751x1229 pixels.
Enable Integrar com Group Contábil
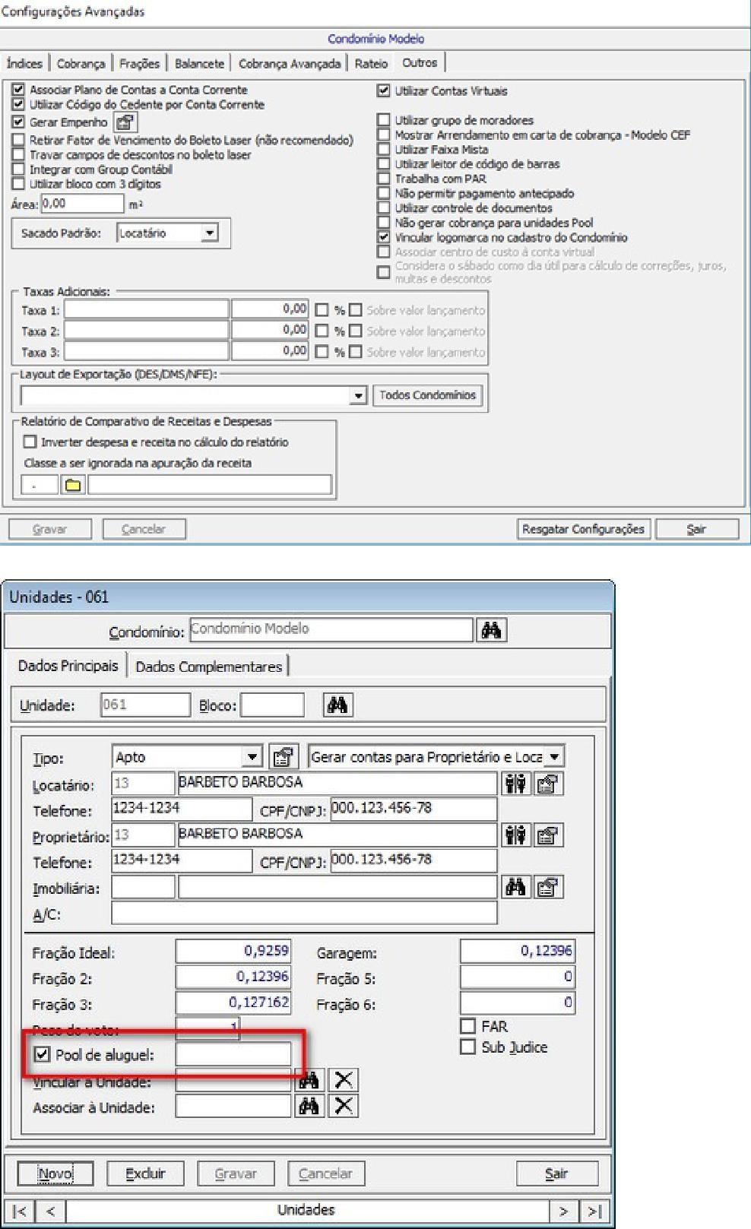pos(19,169)
